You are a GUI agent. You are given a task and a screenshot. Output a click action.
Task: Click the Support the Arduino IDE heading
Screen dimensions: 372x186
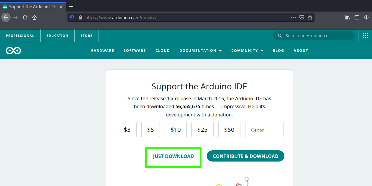click(199, 86)
